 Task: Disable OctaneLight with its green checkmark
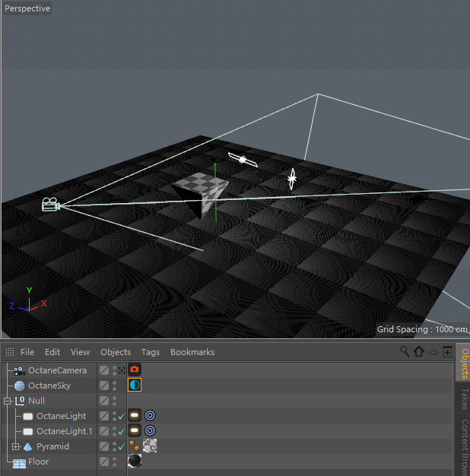coord(122,416)
